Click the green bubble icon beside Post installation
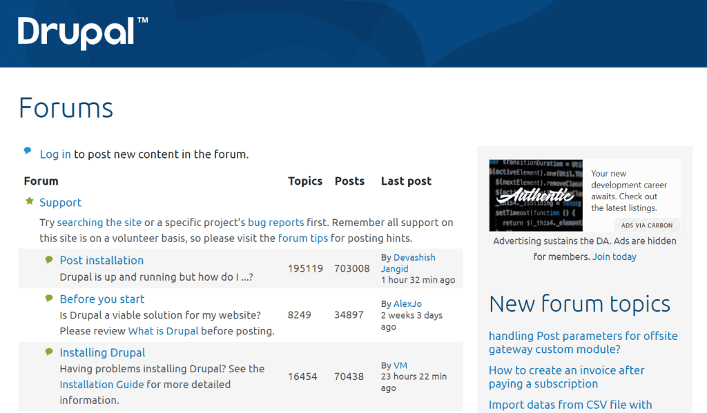This screenshot has width=707, height=413. pyautogui.click(x=49, y=259)
